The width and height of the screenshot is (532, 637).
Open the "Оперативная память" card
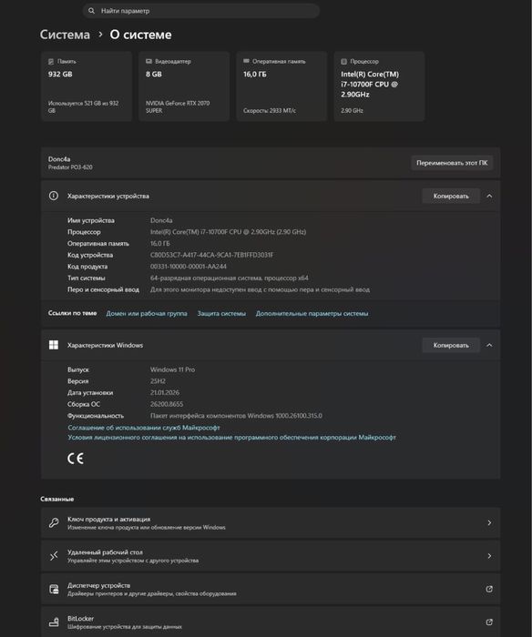click(281, 86)
